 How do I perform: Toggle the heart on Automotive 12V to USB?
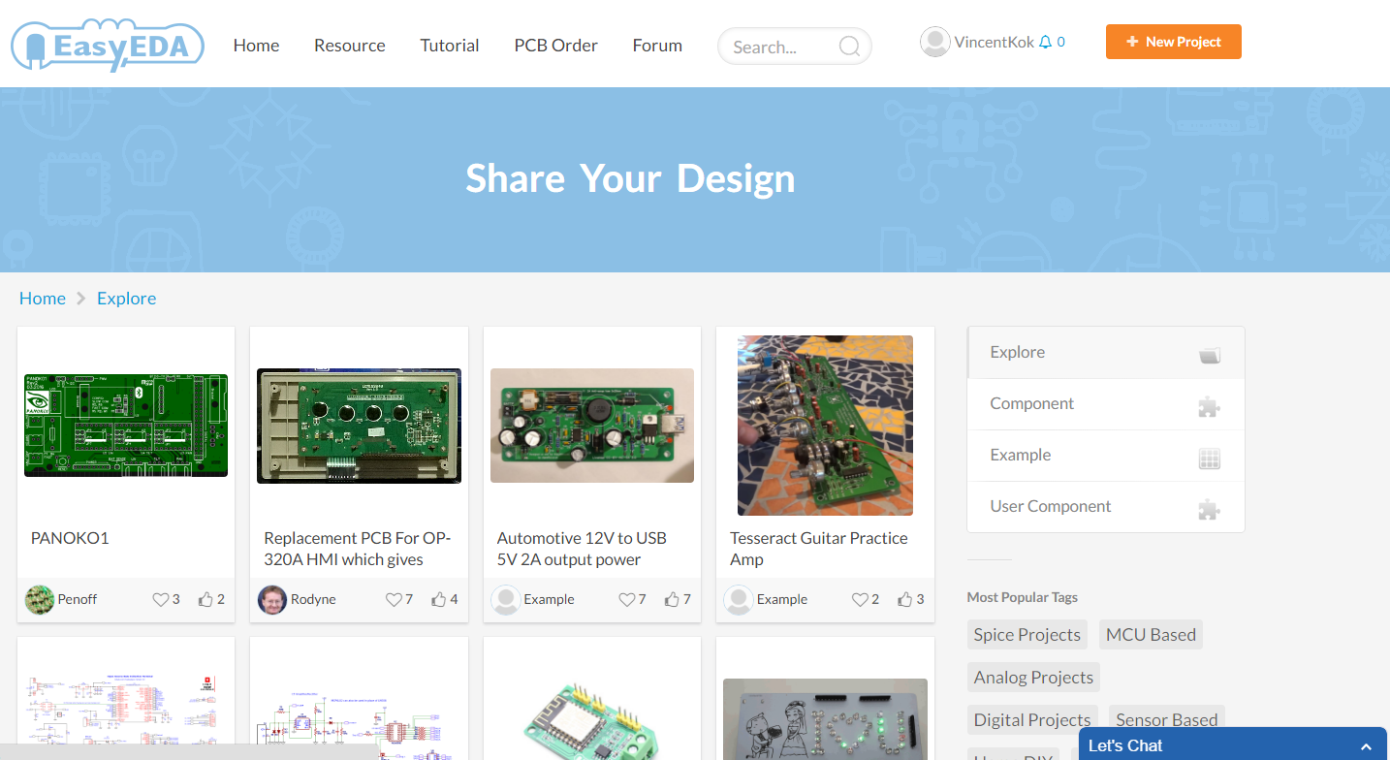pos(626,599)
